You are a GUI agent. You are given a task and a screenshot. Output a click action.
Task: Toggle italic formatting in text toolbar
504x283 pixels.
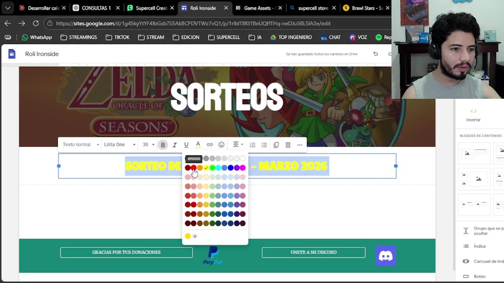(x=174, y=145)
